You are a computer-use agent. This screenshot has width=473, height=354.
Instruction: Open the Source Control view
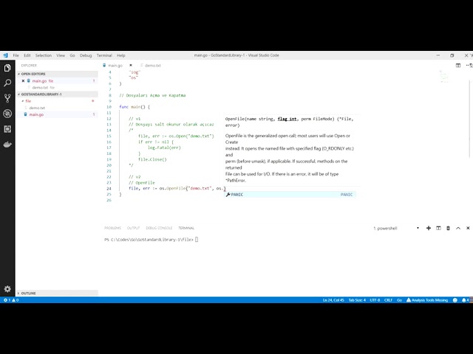7,98
